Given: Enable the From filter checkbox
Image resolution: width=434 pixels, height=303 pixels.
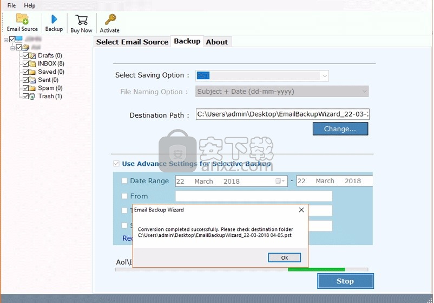Looking at the screenshot, I should (x=124, y=196).
